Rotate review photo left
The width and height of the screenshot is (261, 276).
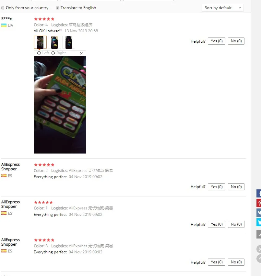43,53
